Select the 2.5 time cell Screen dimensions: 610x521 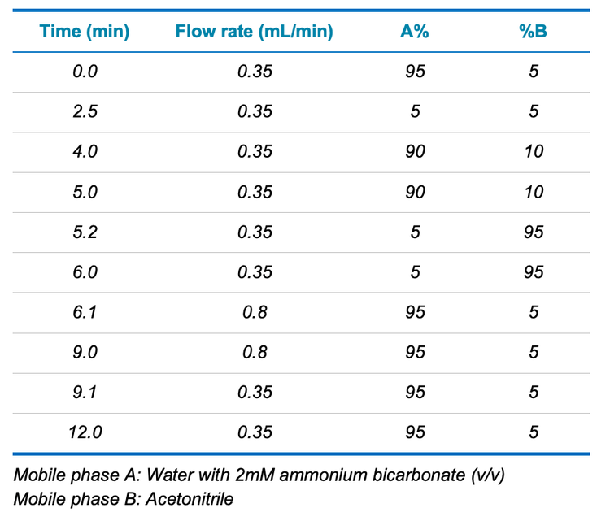point(85,111)
